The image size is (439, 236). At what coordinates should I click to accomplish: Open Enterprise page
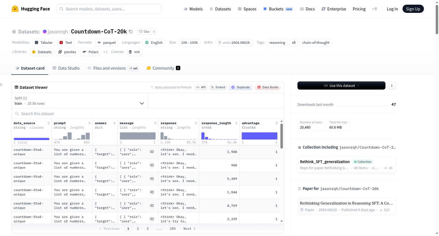[334, 9]
